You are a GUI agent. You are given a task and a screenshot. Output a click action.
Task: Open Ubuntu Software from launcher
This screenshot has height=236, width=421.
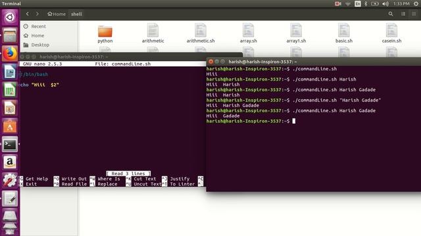click(x=10, y=127)
